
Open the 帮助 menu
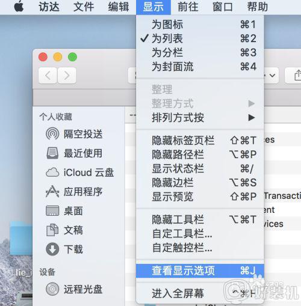(x=258, y=7)
